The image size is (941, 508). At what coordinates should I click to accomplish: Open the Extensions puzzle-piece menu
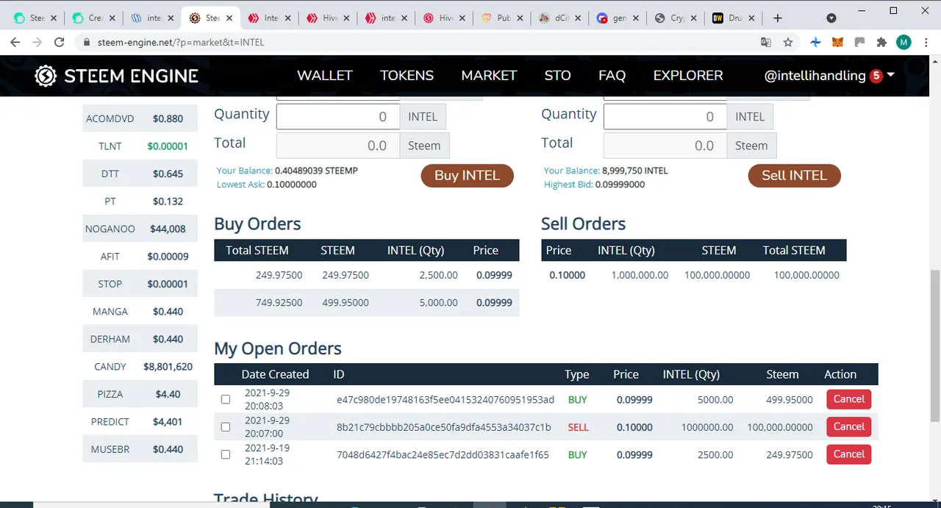pyautogui.click(x=881, y=43)
